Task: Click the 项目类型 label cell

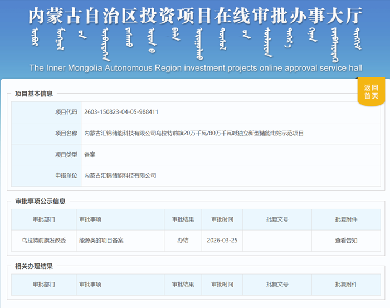Action: point(66,154)
